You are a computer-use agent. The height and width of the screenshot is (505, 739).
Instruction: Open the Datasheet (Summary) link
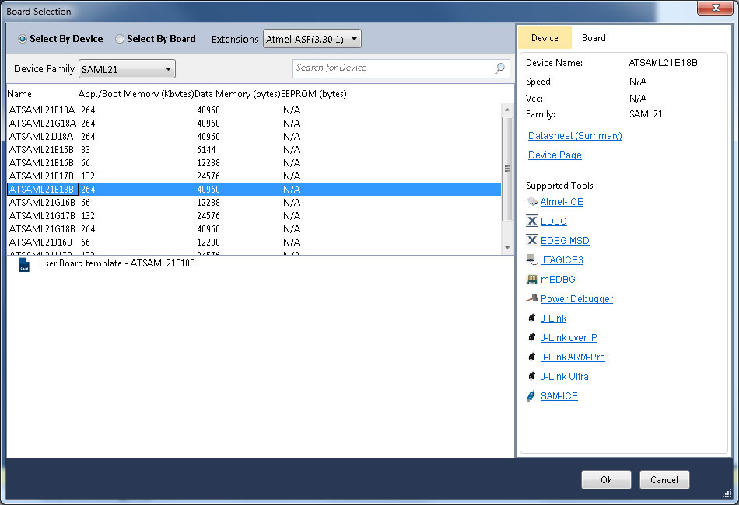575,136
